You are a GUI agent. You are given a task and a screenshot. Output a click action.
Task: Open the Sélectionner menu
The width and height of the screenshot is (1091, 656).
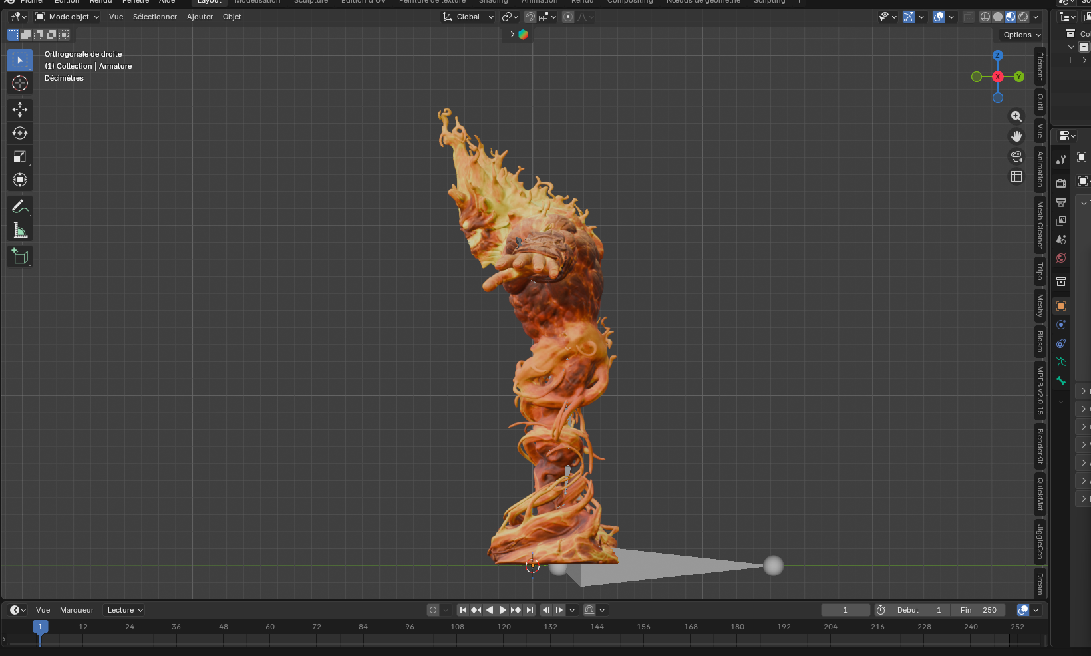point(154,17)
